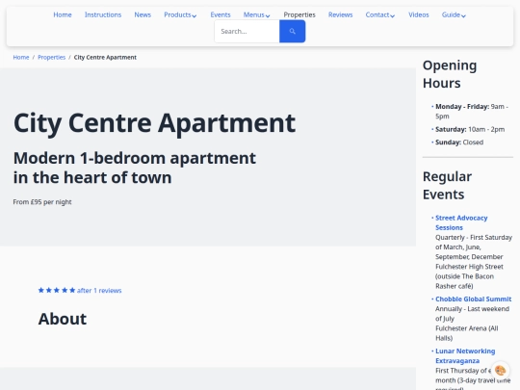Image resolution: width=520 pixels, height=390 pixels.
Task: Open the Videos nav item
Action: click(419, 14)
